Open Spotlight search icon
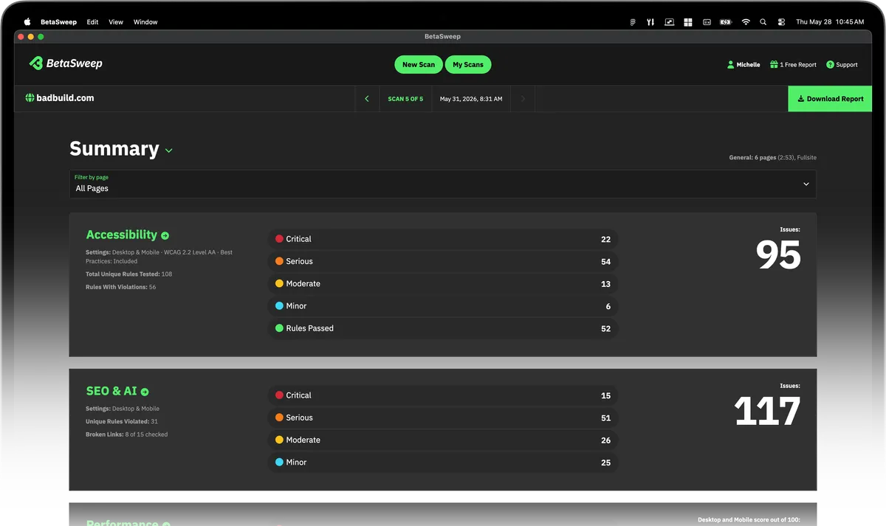 tap(763, 22)
